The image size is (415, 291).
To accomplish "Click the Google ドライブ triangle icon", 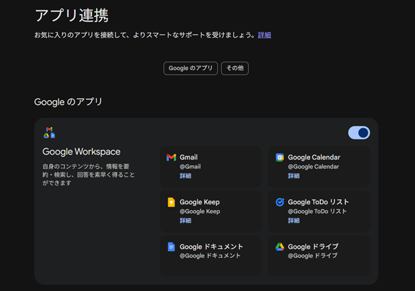I will [279, 247].
